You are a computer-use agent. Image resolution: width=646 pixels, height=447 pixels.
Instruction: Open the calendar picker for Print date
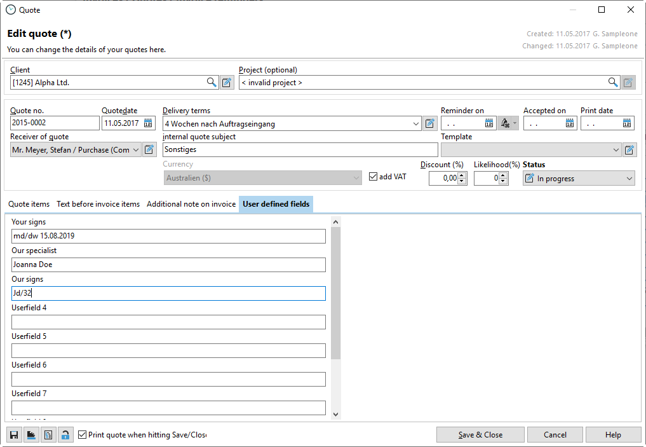pyautogui.click(x=627, y=123)
